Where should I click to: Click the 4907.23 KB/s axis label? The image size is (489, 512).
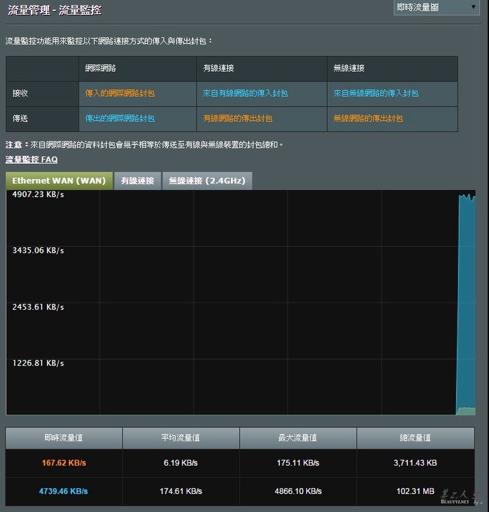coord(38,195)
